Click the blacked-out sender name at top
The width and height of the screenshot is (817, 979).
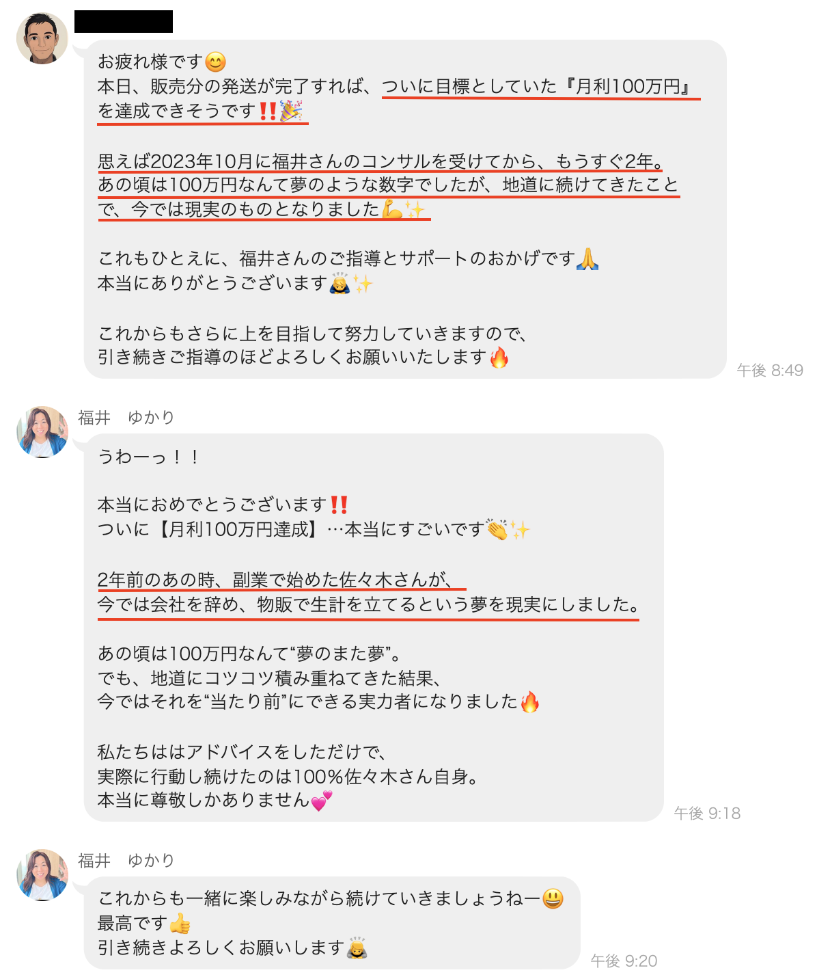pos(124,21)
